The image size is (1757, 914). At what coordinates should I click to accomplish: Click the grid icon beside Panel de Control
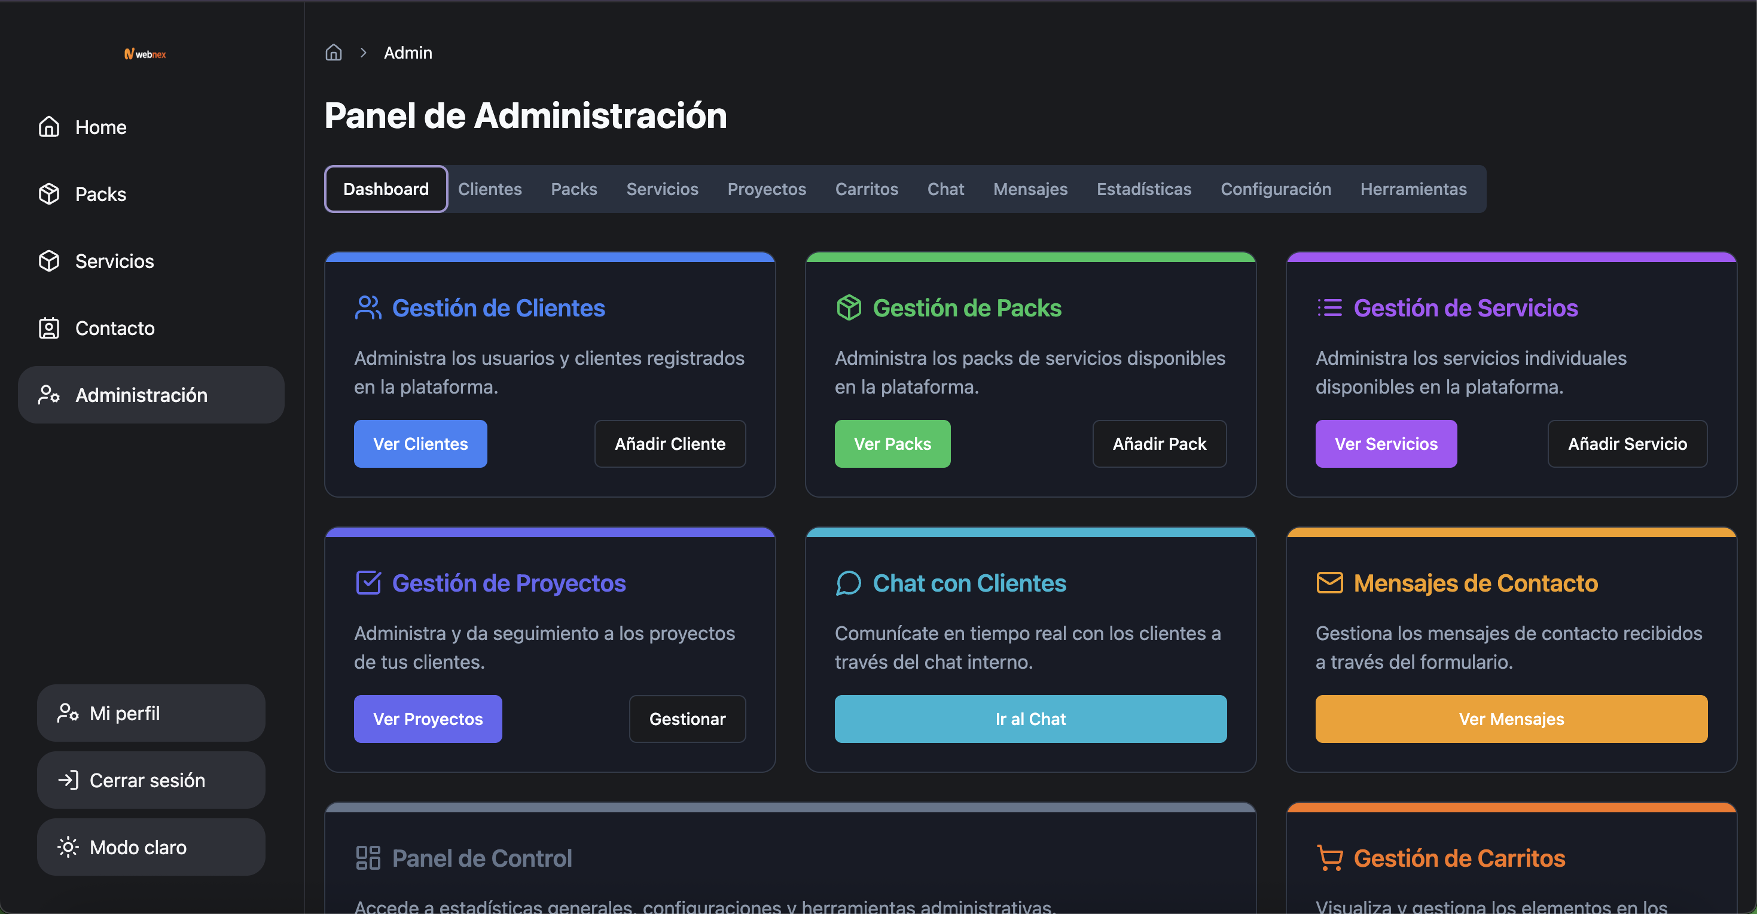click(368, 857)
